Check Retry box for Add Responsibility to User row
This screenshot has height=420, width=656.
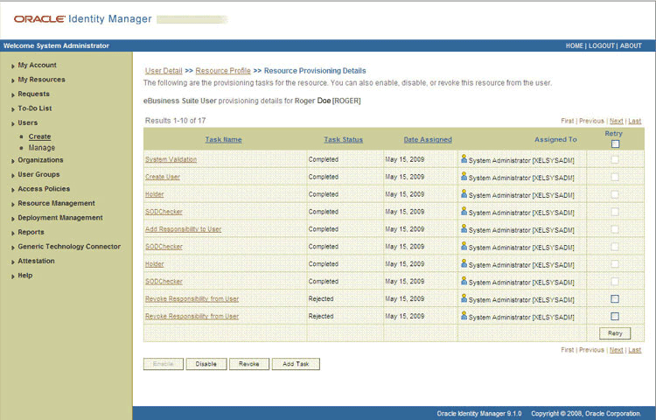615,229
